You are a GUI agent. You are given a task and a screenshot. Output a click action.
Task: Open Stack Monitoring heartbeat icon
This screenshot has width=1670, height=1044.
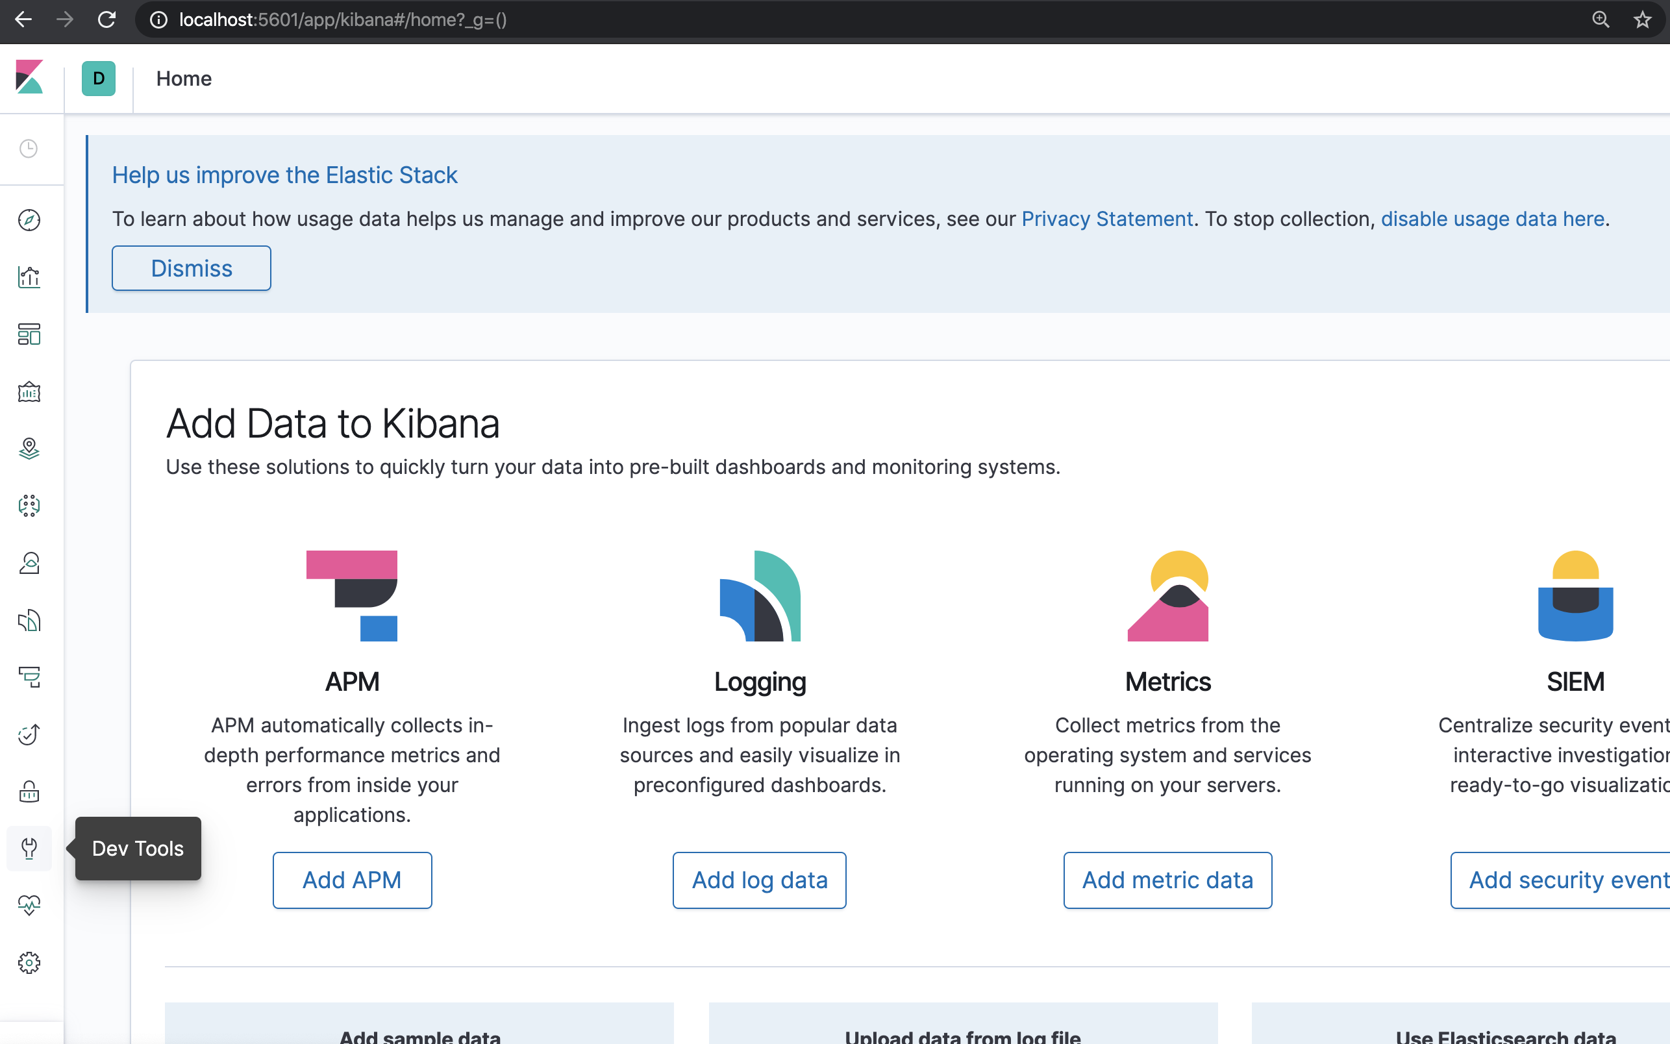click(x=29, y=904)
